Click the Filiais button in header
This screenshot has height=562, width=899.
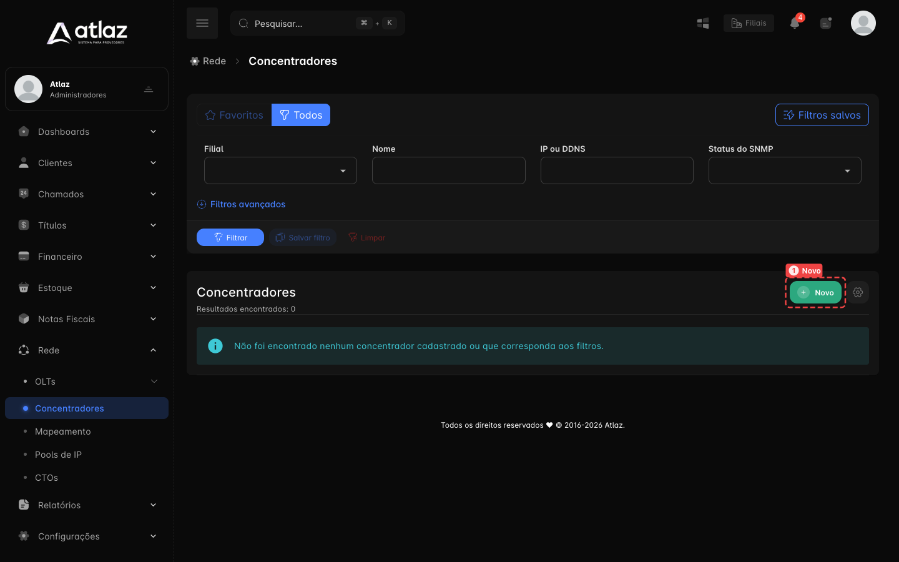point(749,23)
